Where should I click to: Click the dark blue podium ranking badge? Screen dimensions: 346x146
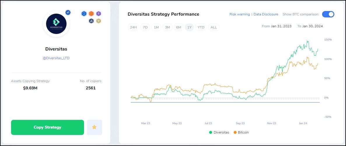91,21
